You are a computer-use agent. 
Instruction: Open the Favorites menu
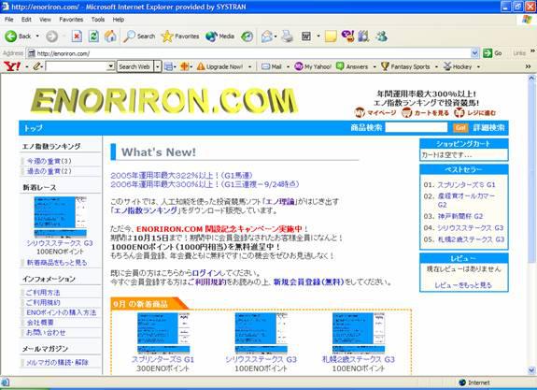(71, 20)
